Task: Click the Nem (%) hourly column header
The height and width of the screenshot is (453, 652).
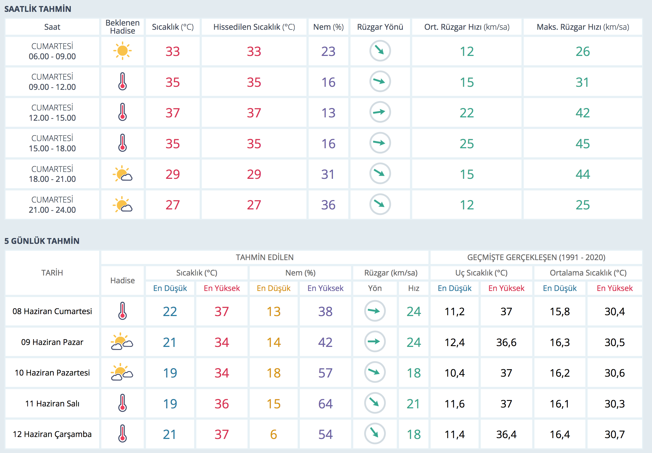Action: click(x=328, y=27)
